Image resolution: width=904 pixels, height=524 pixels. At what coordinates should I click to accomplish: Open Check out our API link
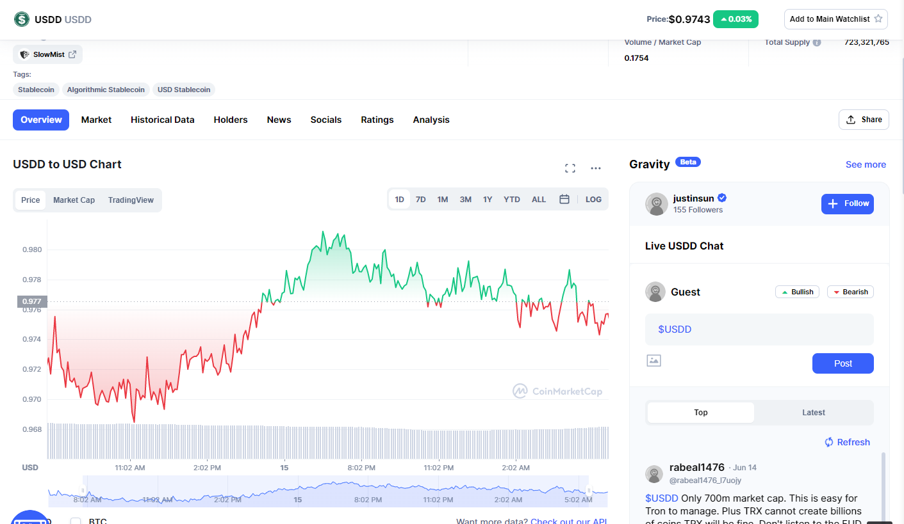pos(568,521)
